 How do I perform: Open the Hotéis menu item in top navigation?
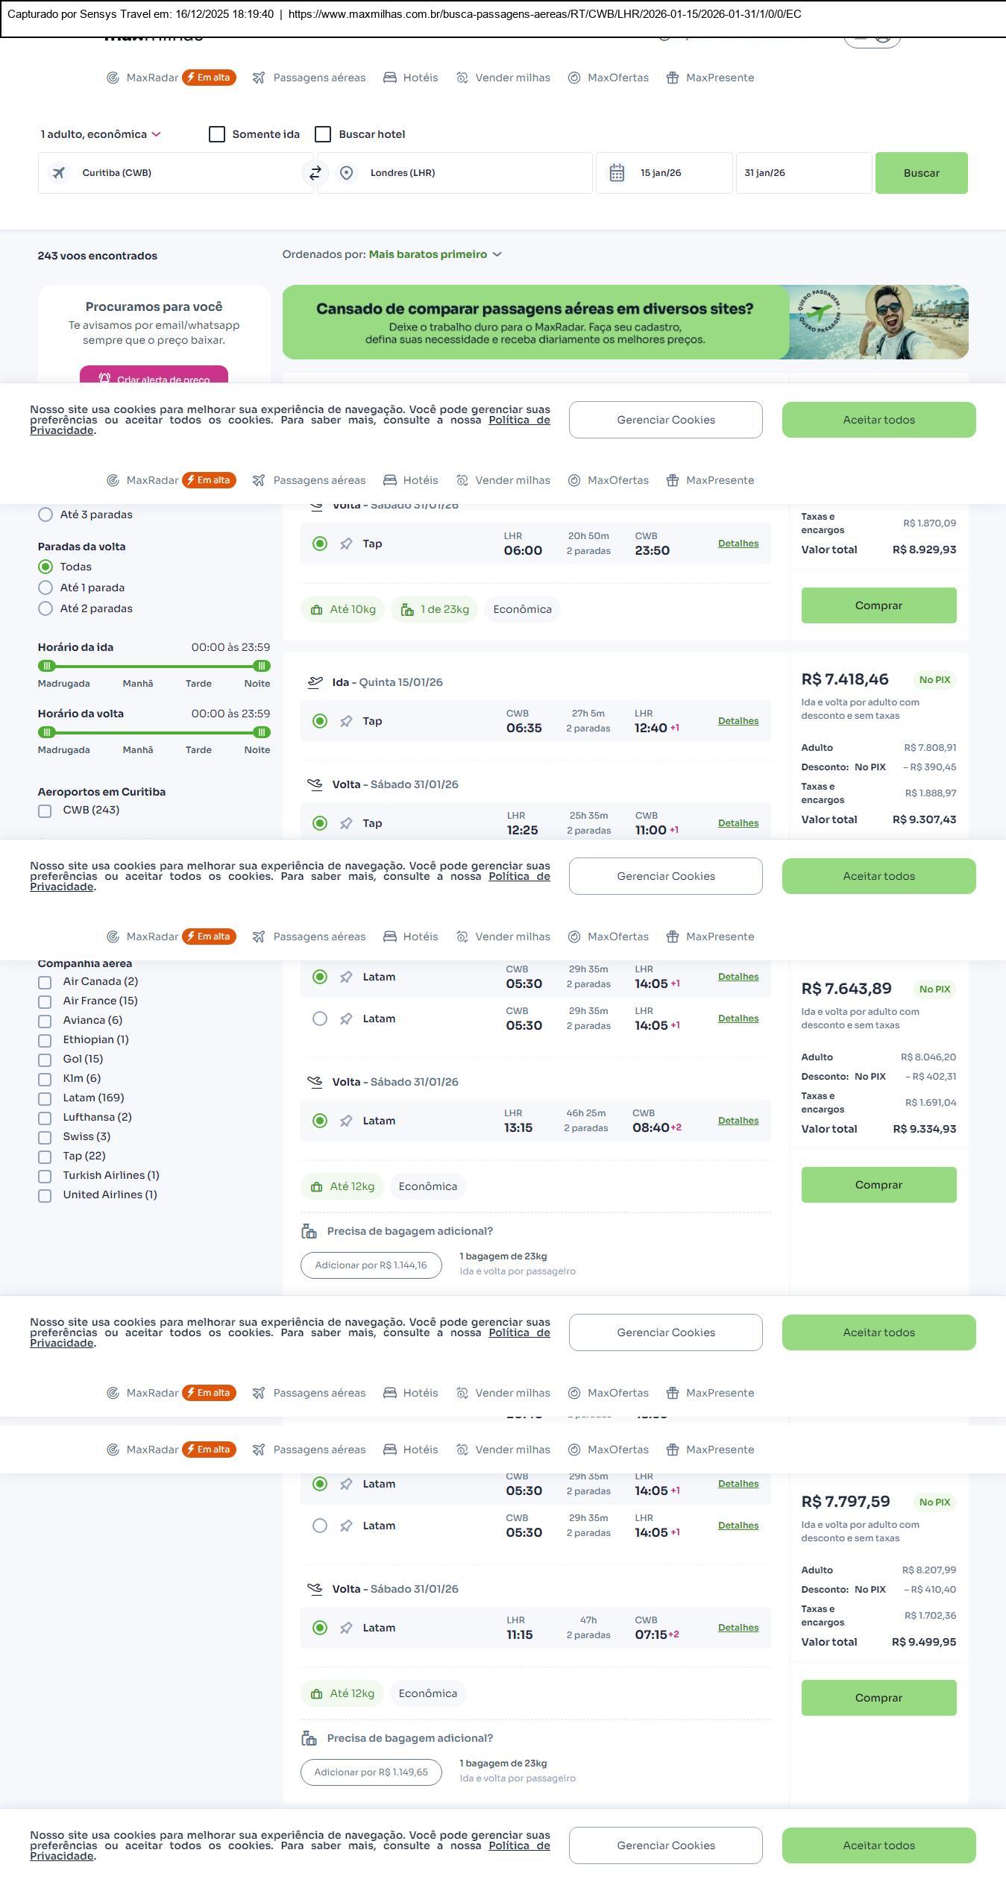click(411, 78)
